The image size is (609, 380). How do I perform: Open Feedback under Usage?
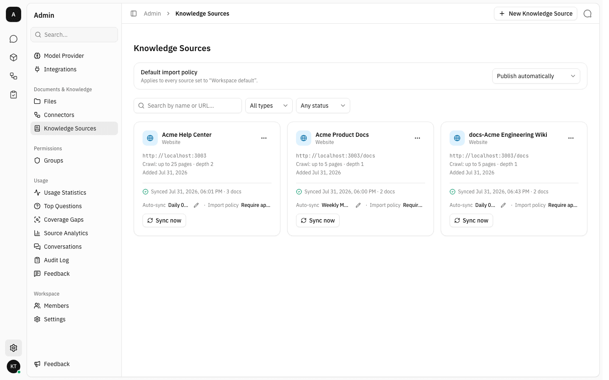(74, 274)
